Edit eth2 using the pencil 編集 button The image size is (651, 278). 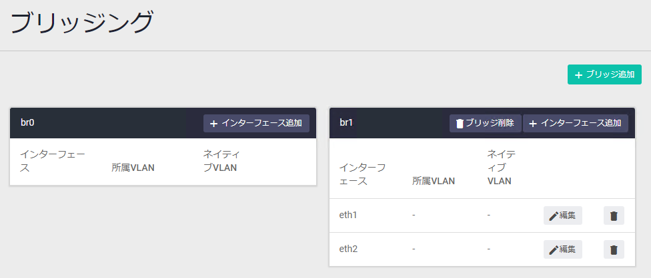click(x=562, y=249)
